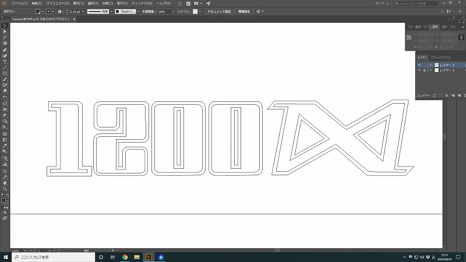Switch to the レイヤー tab

pos(422,57)
